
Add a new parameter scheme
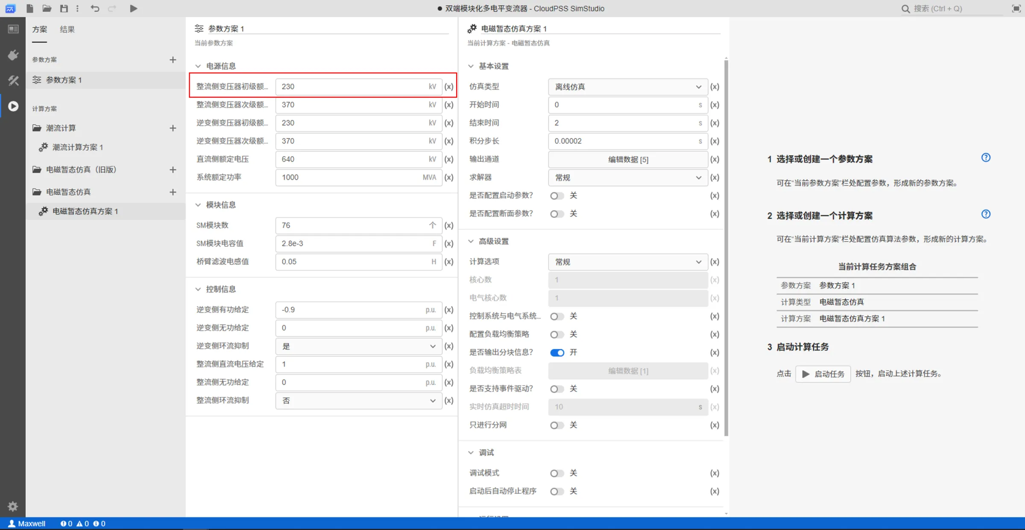173,60
